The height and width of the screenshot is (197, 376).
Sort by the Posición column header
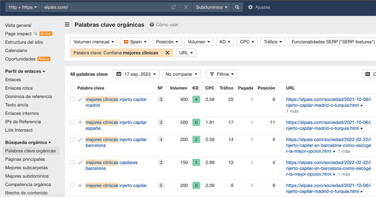coord(266,88)
